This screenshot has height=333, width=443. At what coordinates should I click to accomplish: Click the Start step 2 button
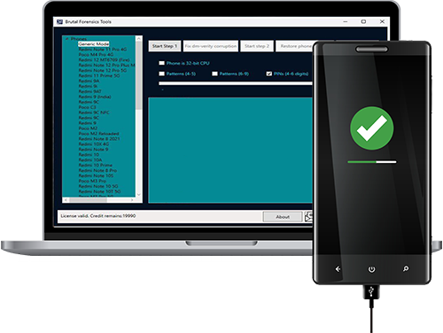[x=257, y=46]
